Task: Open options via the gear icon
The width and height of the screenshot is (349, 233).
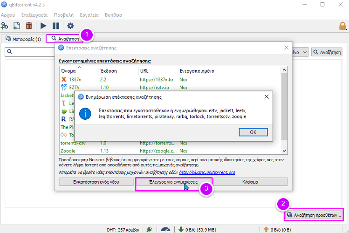Action: tap(70, 26)
